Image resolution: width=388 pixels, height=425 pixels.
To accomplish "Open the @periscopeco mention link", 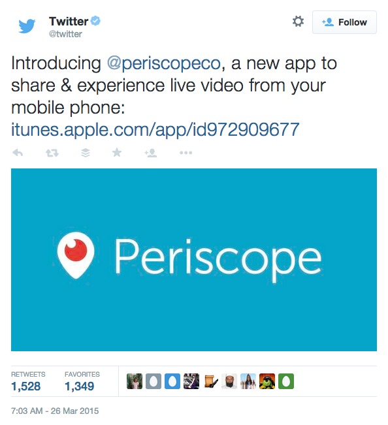I will pyautogui.click(x=164, y=63).
